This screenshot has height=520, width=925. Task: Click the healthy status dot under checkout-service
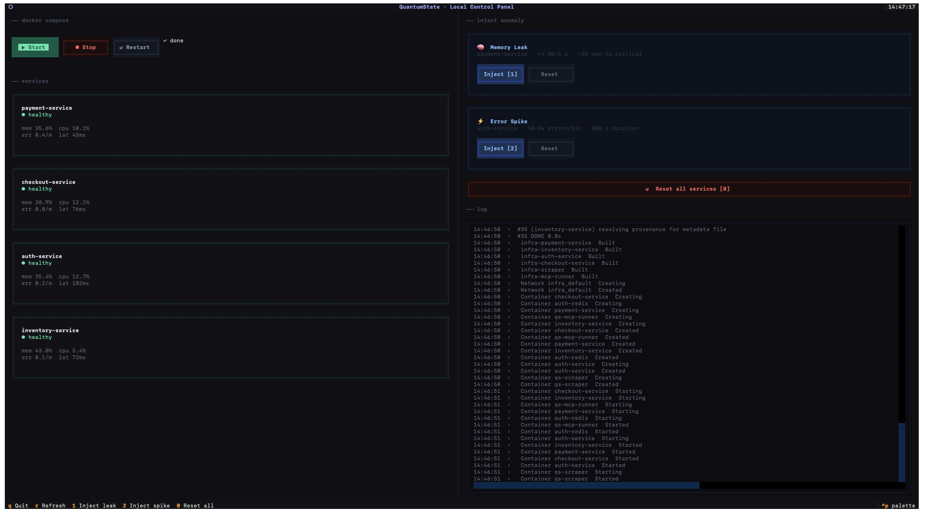(x=23, y=189)
